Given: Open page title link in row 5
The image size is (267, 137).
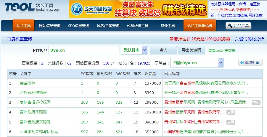Looking at the screenshot, I should point(194,122).
